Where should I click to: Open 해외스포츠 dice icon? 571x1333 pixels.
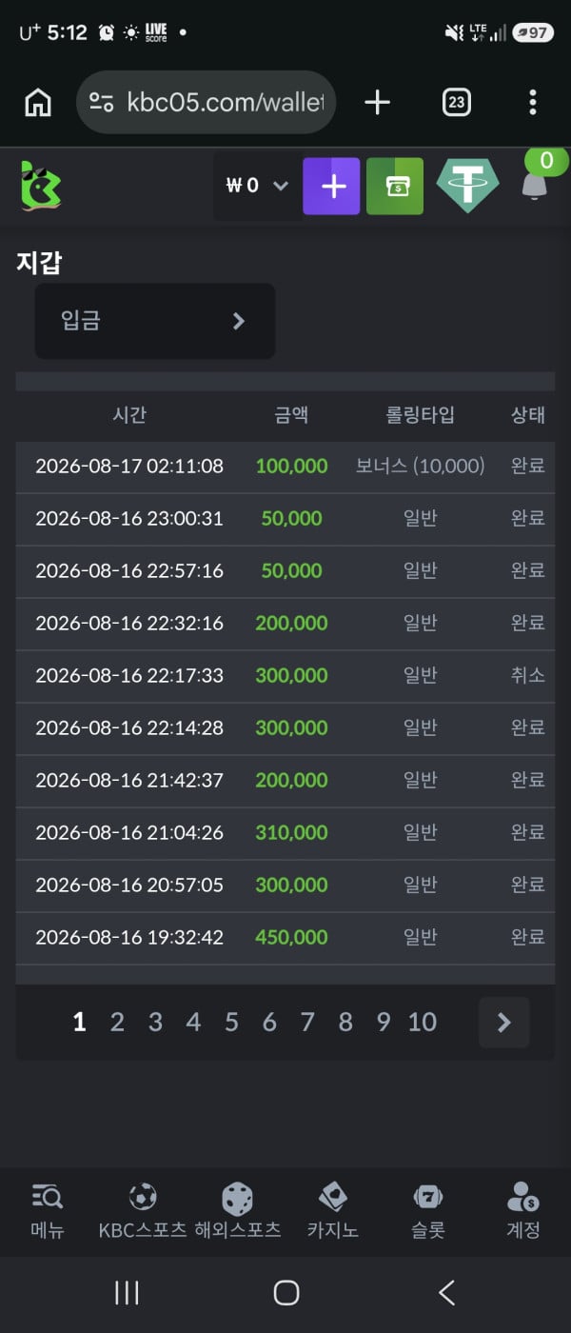238,1198
